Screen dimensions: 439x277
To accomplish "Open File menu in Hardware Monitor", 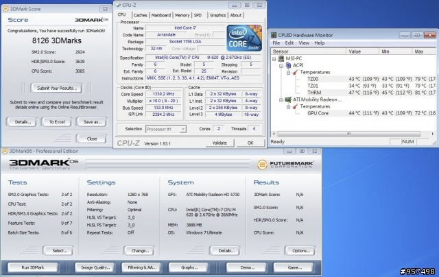I will 276,43.
